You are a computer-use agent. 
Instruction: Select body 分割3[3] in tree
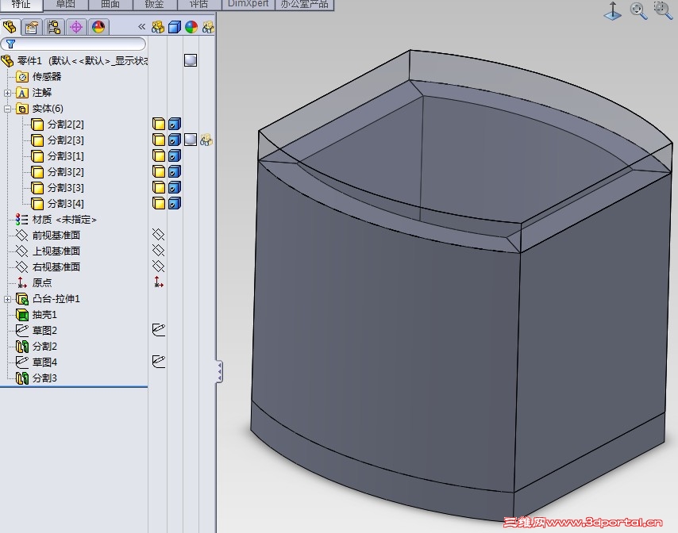[x=57, y=188]
